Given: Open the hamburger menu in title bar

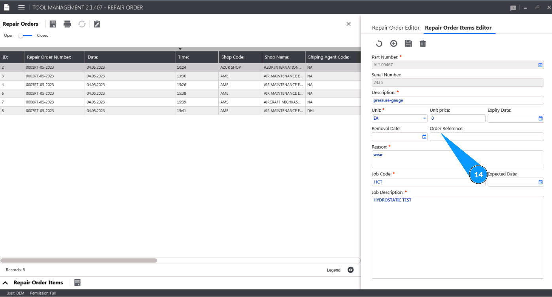Looking at the screenshot, I should [x=21, y=8].
